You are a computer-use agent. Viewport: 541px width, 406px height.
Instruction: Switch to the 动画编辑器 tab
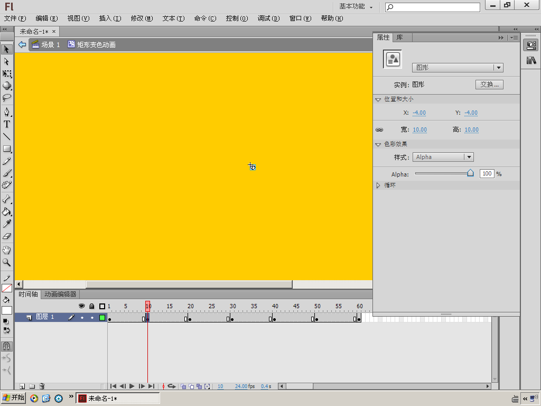pyautogui.click(x=60, y=294)
